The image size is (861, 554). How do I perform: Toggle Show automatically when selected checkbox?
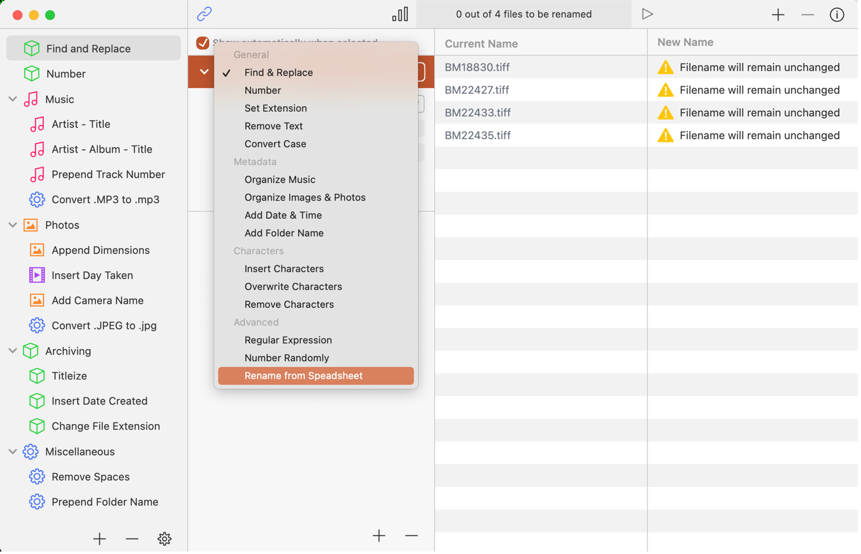[203, 43]
